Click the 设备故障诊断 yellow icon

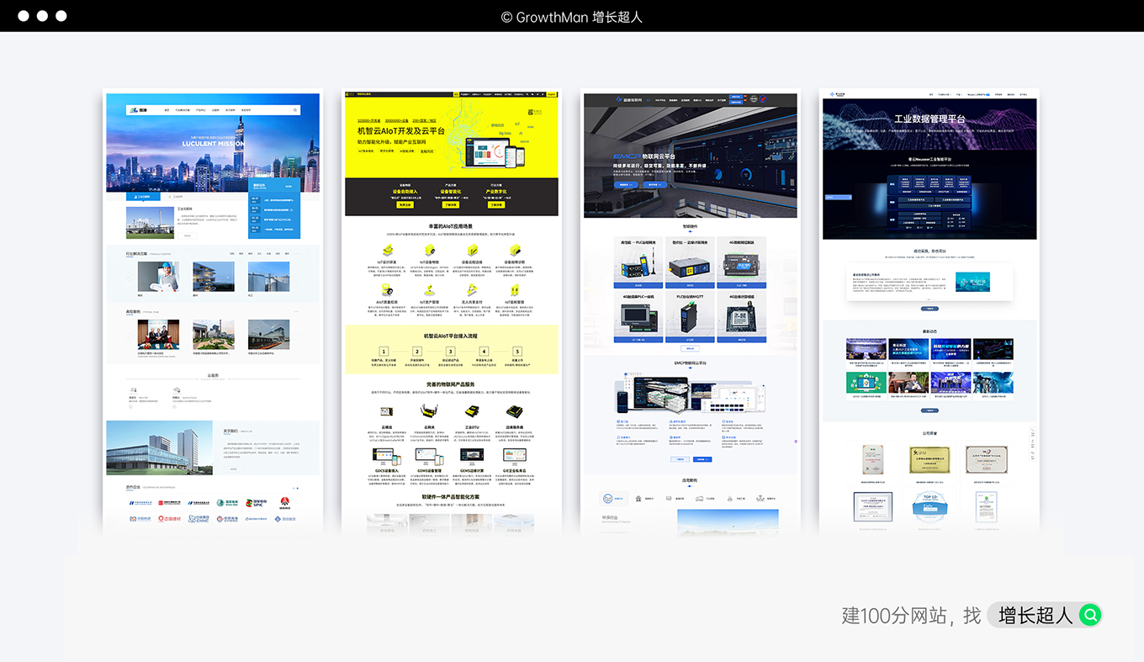tap(516, 250)
